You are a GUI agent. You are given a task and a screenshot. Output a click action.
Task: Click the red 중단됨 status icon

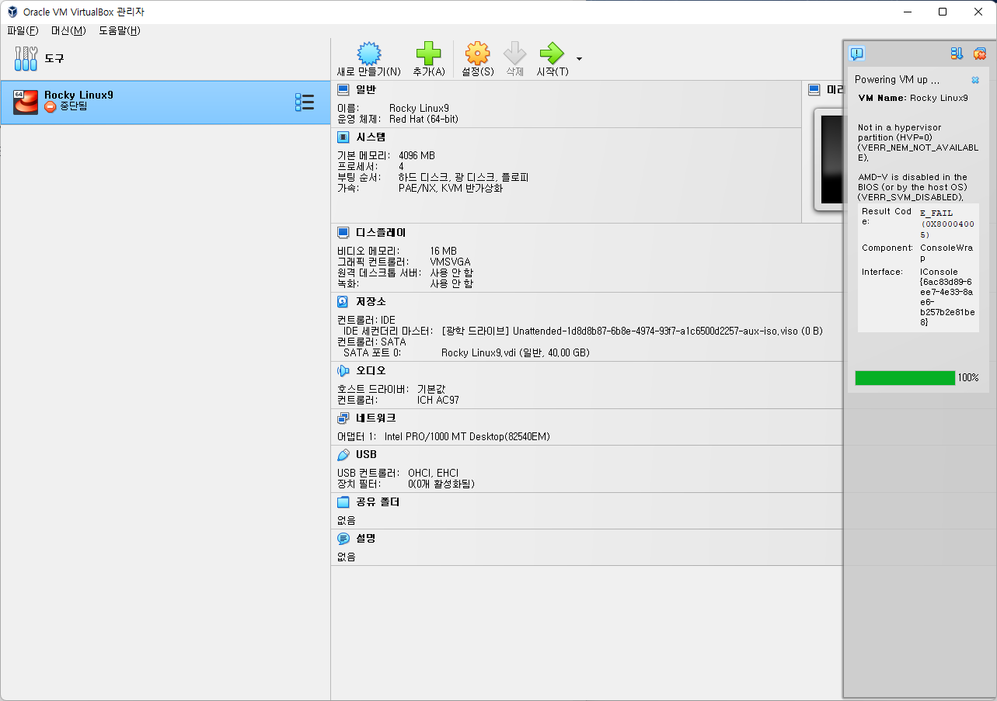(x=51, y=106)
